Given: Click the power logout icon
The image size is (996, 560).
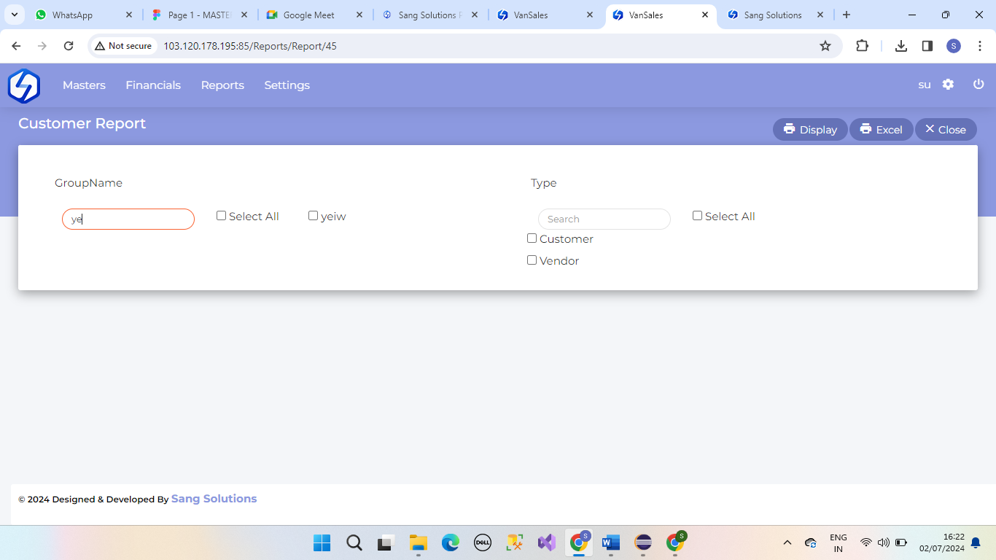Looking at the screenshot, I should click(979, 85).
